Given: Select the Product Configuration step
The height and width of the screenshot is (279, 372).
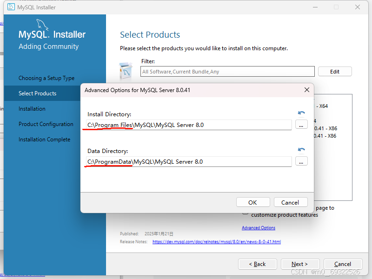Looking at the screenshot, I should pos(46,124).
